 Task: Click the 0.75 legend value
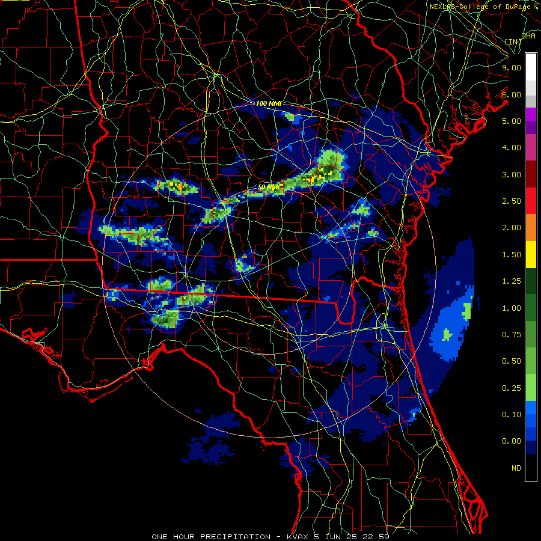tap(512, 335)
